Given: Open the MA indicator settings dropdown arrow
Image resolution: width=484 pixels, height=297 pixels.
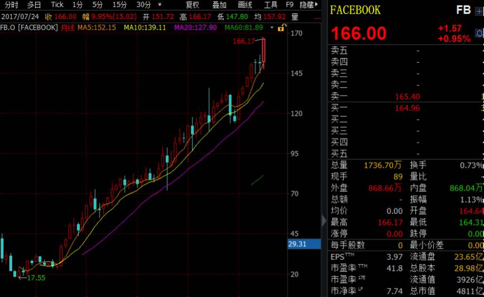Looking at the screenshot, I should click(272, 28).
